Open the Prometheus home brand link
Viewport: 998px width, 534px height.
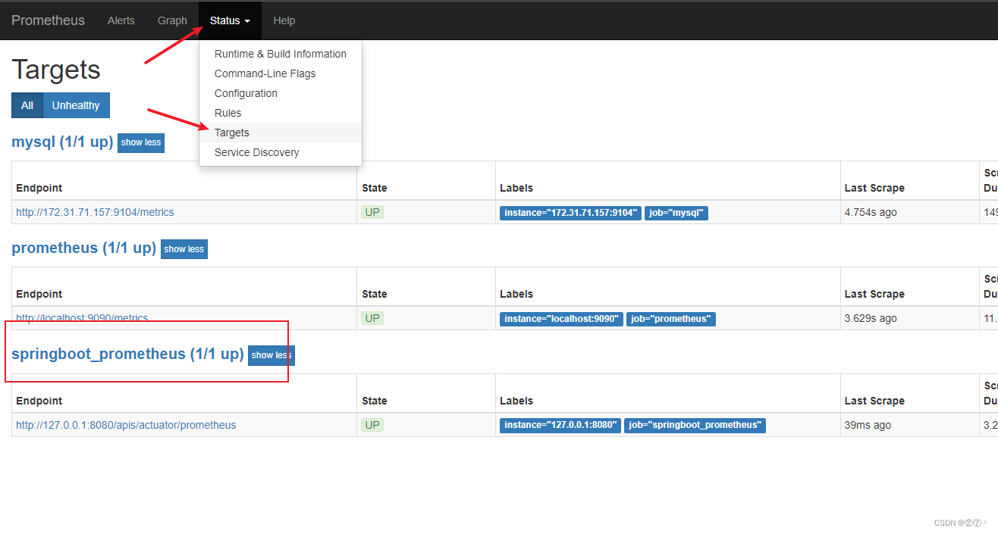tap(48, 20)
